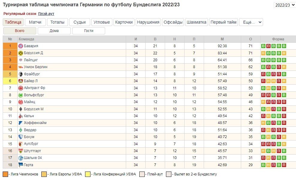Switch to Гости away results filter

click(89, 31)
